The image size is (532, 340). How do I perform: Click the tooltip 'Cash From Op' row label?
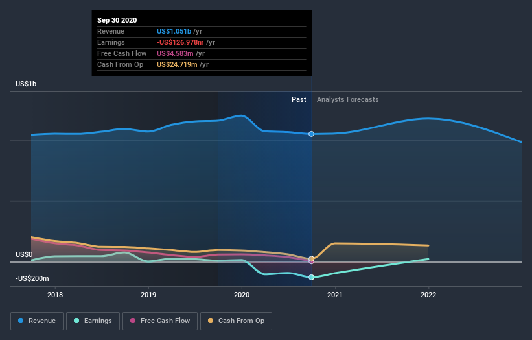click(120, 64)
